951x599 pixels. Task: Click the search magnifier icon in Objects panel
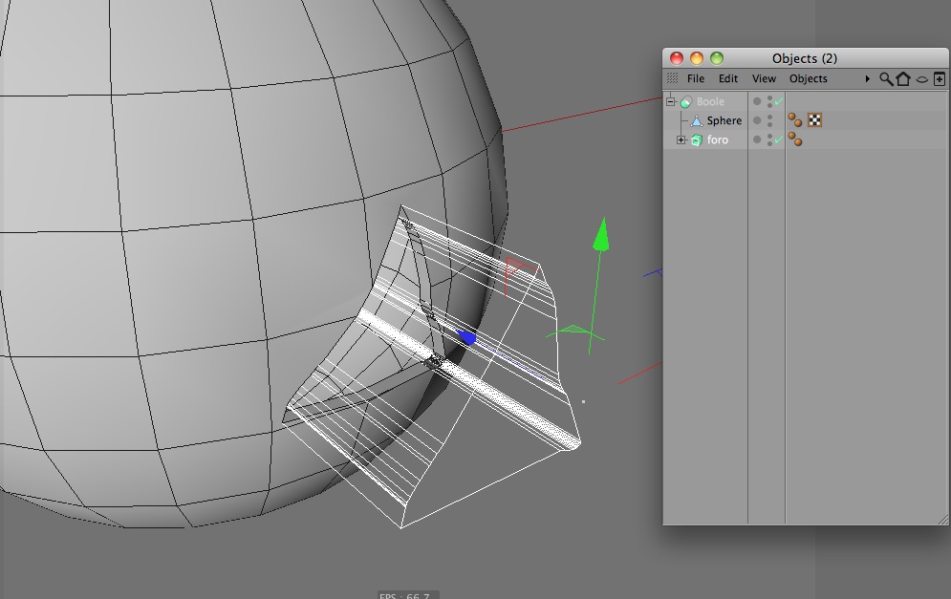point(886,78)
